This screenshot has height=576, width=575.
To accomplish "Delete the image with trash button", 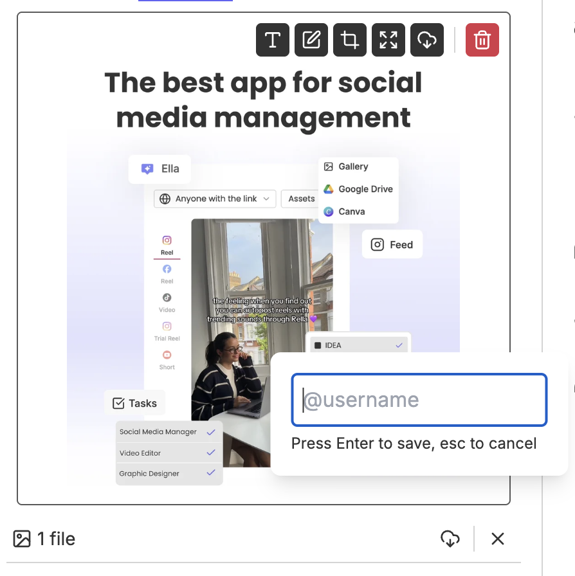I will 482,40.
